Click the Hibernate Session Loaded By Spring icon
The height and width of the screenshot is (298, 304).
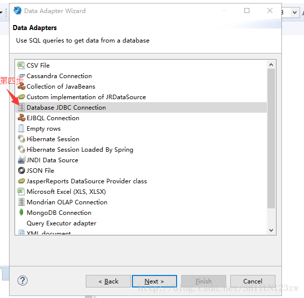(x=22, y=149)
